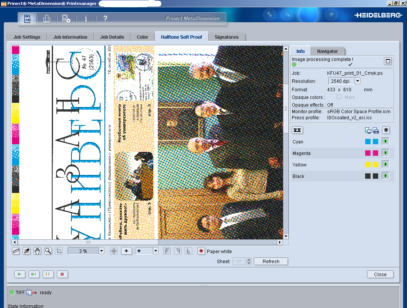The width and height of the screenshot is (407, 308).
Task: Toggle visibility of the Black separation
Action: (385, 176)
